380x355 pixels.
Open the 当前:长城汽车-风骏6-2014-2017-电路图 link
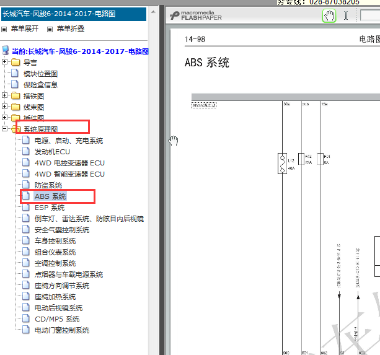click(x=80, y=51)
